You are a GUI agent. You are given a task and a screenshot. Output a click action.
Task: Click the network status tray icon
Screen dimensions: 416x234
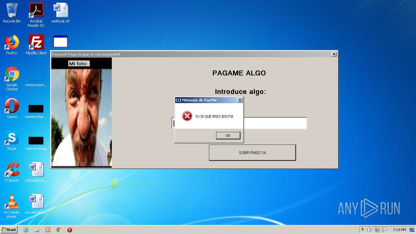(377, 230)
